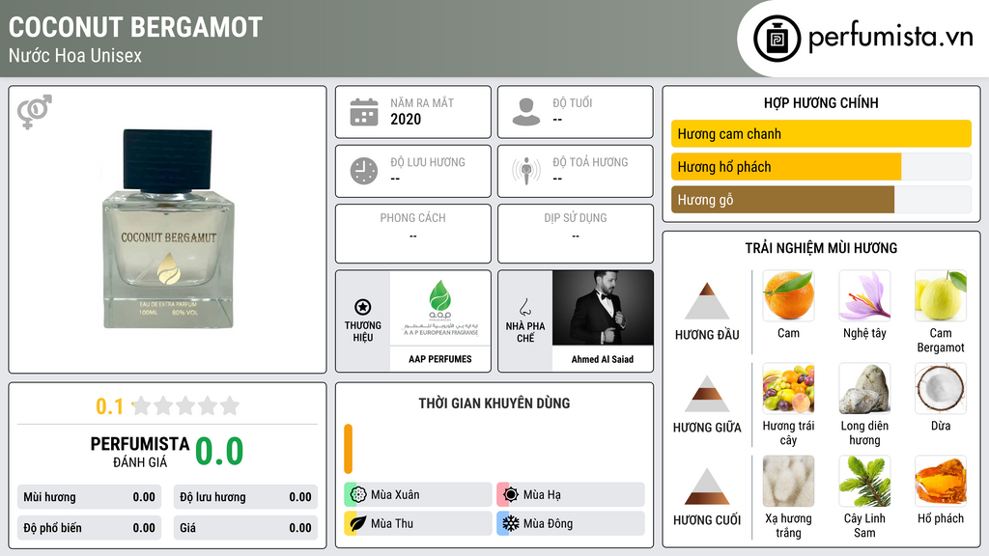Click the Hương cuối pyramid icon

point(707,486)
